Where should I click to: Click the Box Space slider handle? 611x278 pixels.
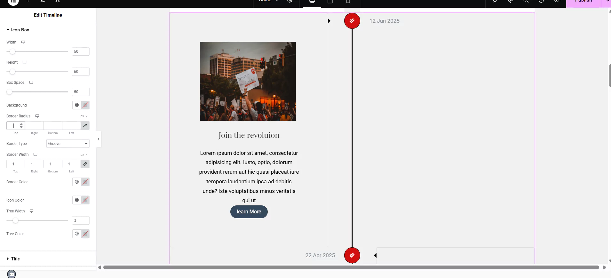pyautogui.click(x=9, y=92)
